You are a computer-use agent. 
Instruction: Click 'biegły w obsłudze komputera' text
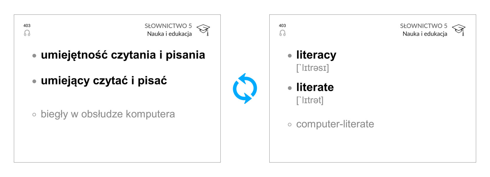point(108,114)
